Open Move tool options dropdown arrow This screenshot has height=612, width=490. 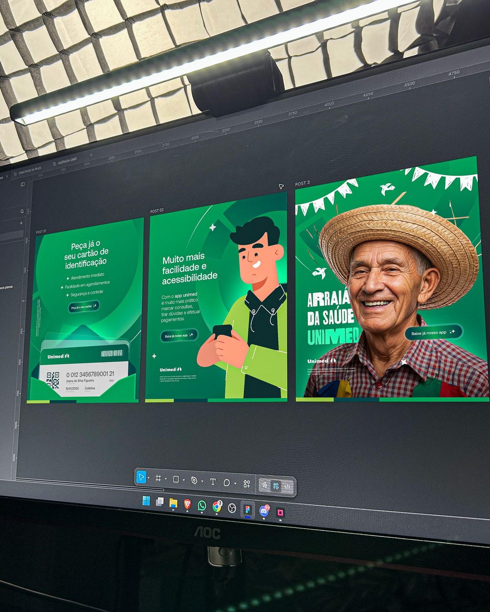click(149, 478)
